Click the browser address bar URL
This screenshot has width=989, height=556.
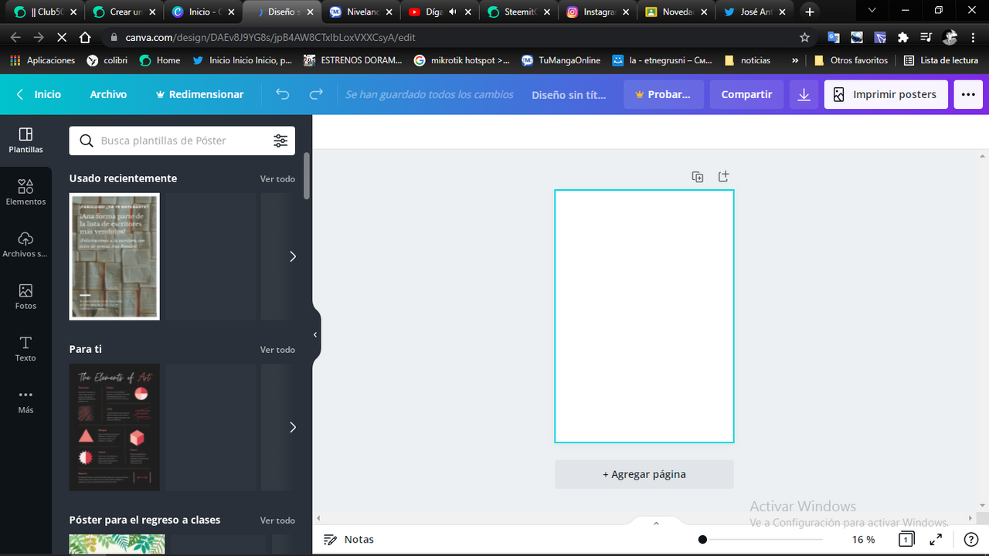pyautogui.click(x=270, y=37)
